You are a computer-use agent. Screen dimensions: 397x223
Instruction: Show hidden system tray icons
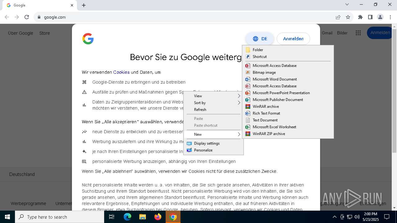click(x=334, y=217)
